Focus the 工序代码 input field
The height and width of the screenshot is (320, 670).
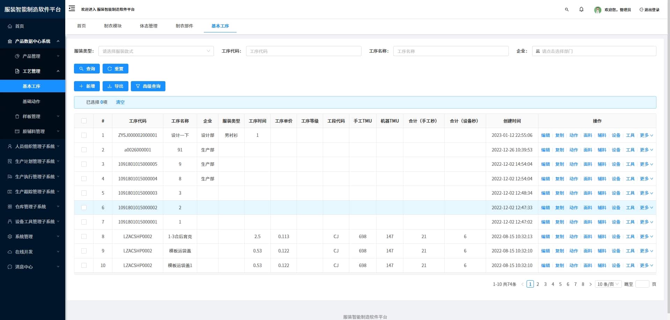point(304,51)
